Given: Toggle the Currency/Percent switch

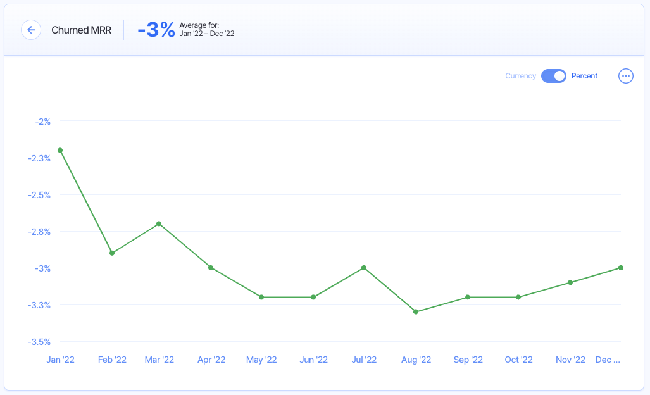Looking at the screenshot, I should tap(554, 76).
